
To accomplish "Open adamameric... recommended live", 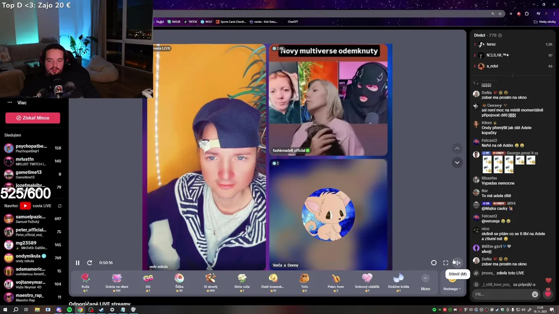I will 33,271.
